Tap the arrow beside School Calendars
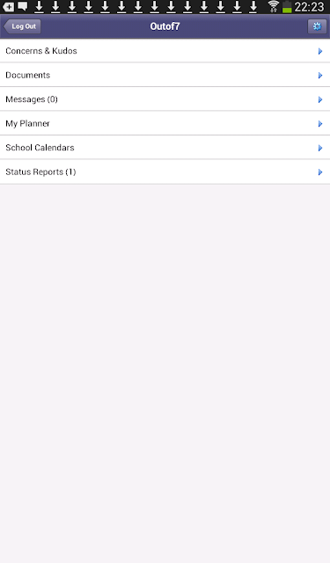This screenshot has width=330, height=563. pos(320,148)
